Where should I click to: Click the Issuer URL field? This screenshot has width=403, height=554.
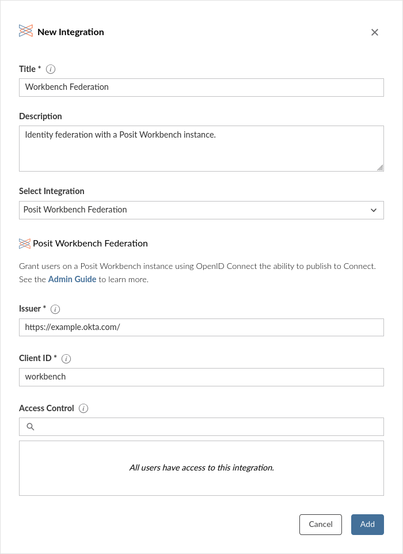click(x=201, y=327)
